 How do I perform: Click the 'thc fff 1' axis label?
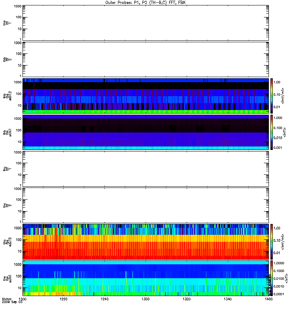(x=7, y=169)
